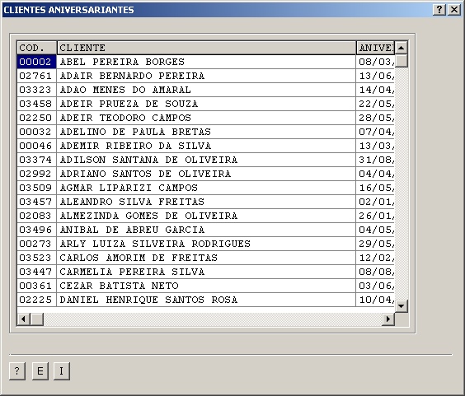Click birthday cell 12/02

point(375,258)
